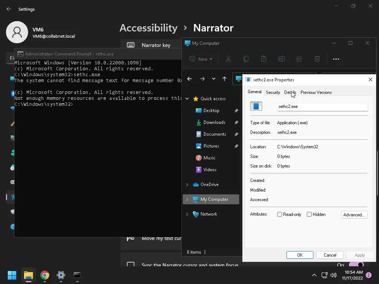Switch to Previous Versions tab
The width and height of the screenshot is (379, 284).
point(316,92)
